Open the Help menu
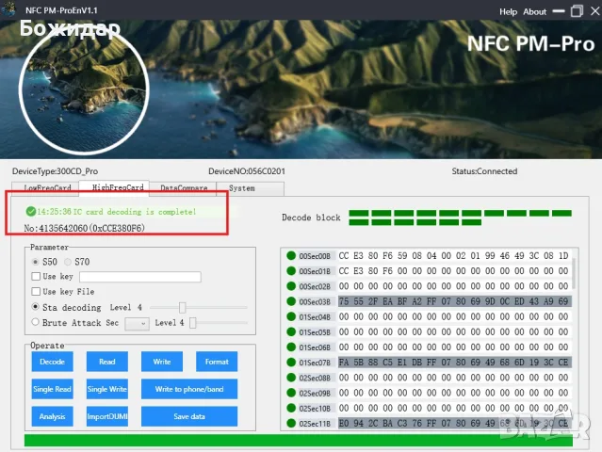602x452 pixels. 509,12
